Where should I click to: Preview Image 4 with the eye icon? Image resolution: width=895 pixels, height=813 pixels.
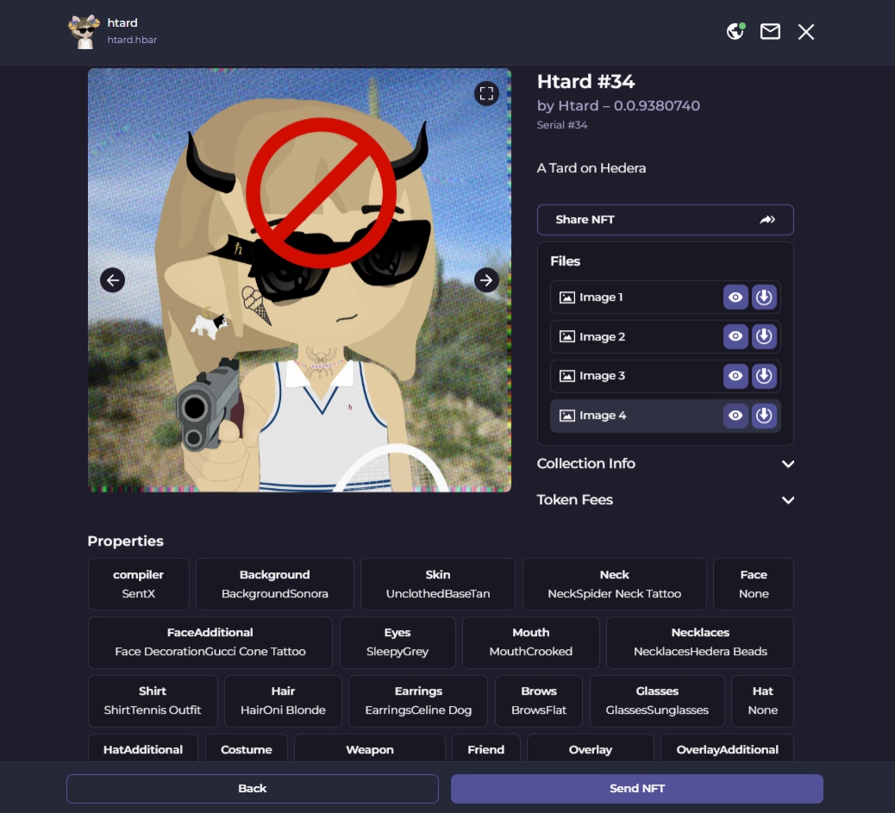tap(735, 415)
